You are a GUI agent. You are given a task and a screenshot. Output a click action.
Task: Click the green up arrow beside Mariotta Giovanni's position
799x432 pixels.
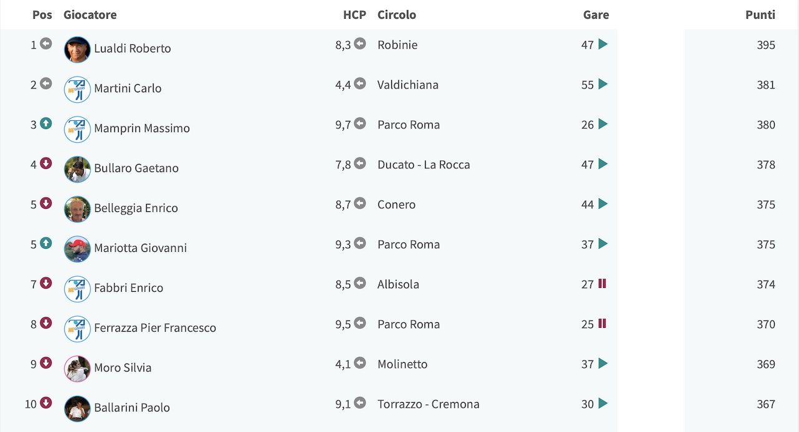[x=46, y=243]
